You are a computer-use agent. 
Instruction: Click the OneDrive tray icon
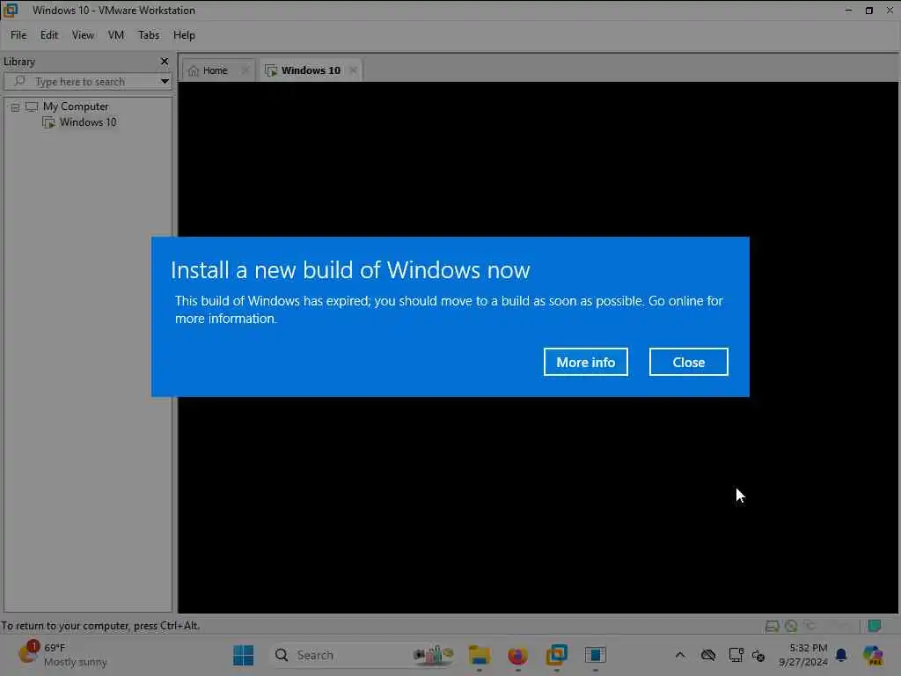(x=708, y=655)
